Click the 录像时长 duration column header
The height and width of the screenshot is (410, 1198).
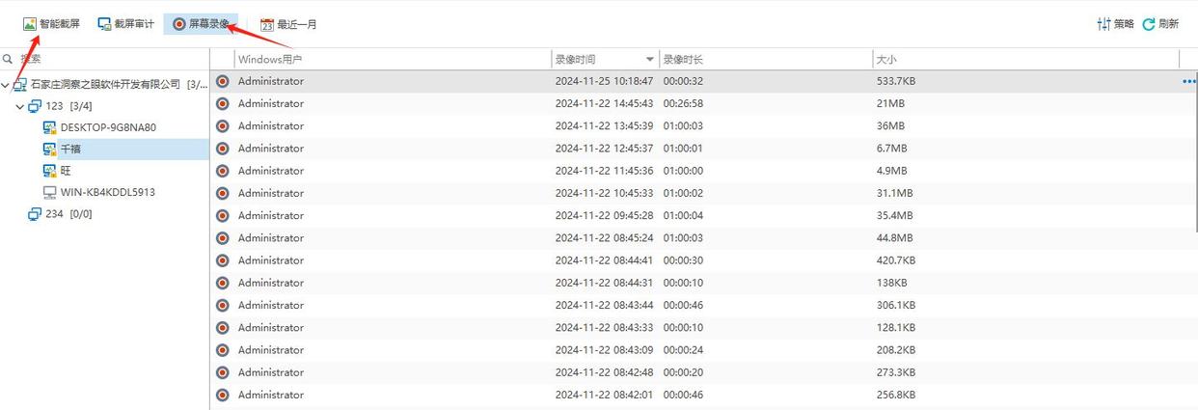pyautogui.click(x=683, y=60)
